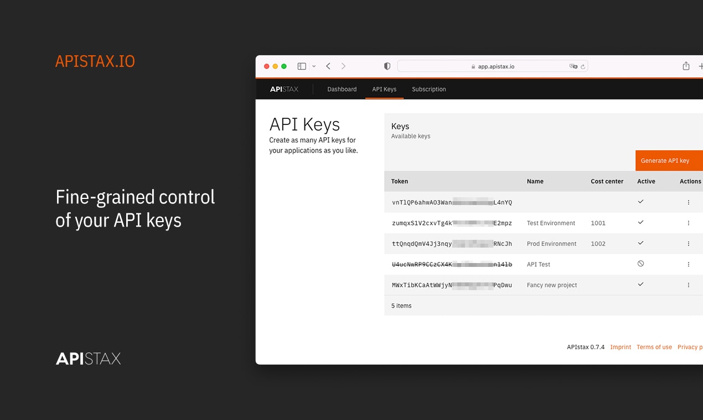Click the Generate API key button
Viewport: 703px width, 420px height.
click(669, 160)
